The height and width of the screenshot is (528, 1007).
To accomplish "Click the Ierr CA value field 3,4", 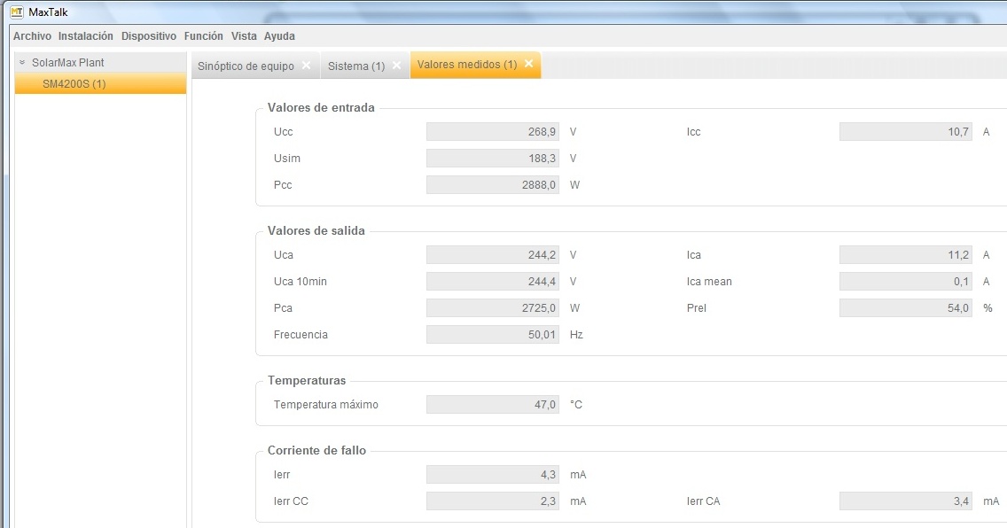I will tap(906, 501).
